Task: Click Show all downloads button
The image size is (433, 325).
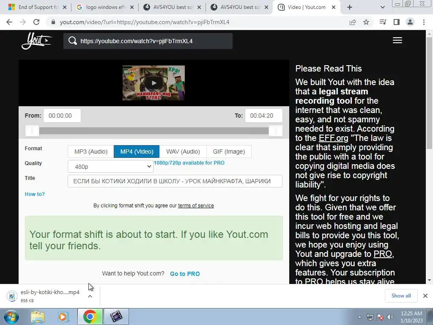Action: pos(401,296)
